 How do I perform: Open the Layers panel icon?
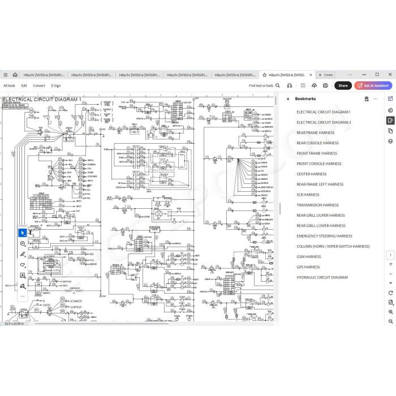pos(390,141)
